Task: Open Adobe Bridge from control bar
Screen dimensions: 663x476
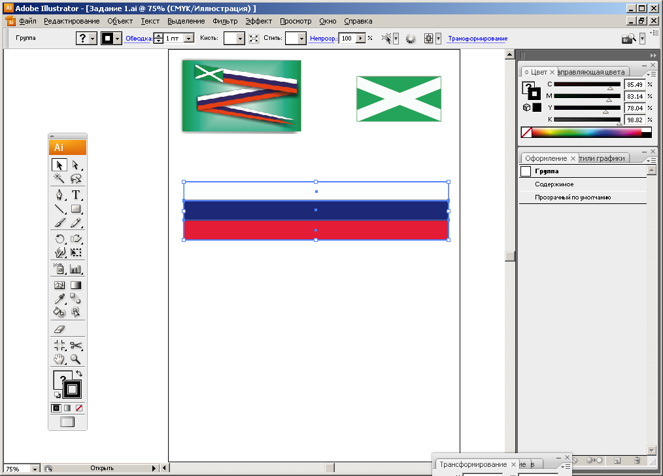Action: coord(629,39)
